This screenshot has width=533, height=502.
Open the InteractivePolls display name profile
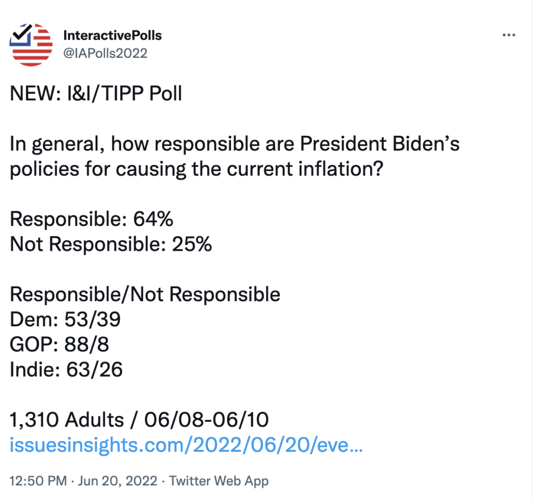(x=112, y=35)
